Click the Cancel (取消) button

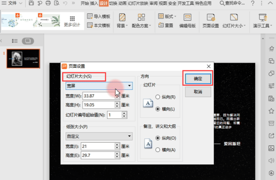click(198, 92)
